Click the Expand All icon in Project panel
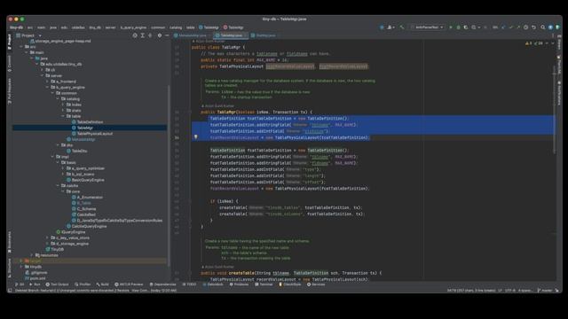The width and height of the screenshot is (568, 319). pyautogui.click(x=142, y=35)
